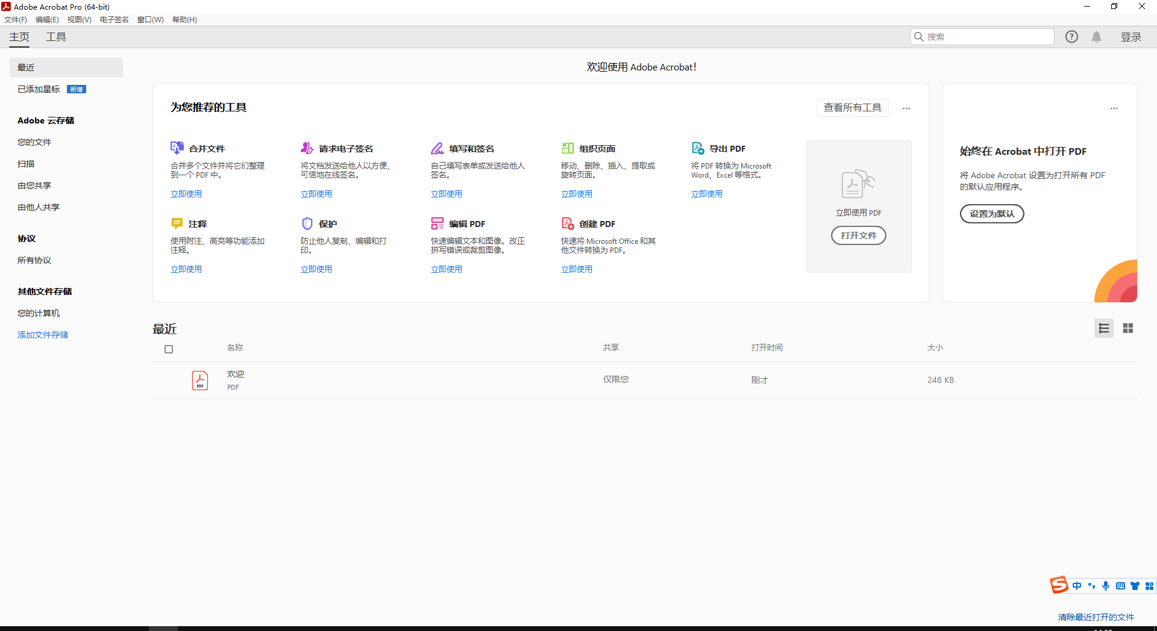The height and width of the screenshot is (631, 1157).
Task: Open the 帮助(H) menu
Action: pyautogui.click(x=184, y=20)
